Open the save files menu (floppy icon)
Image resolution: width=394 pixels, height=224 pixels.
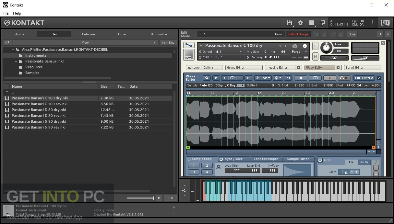(289, 23)
